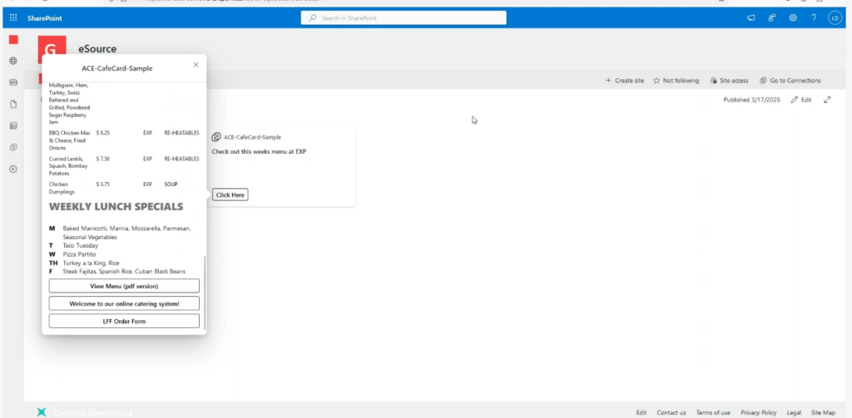The height and width of the screenshot is (418, 852).
Task: Open the globe My sites icon
Action: pos(13,61)
